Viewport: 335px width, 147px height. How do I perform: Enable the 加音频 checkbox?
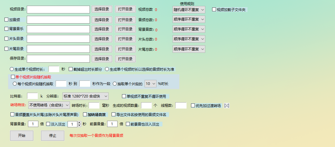click(x=7, y=20)
